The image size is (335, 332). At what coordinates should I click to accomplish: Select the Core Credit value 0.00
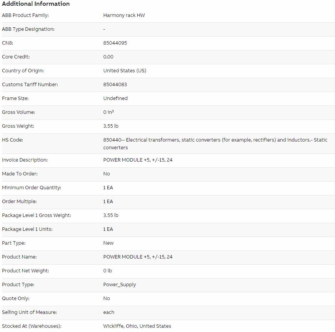[x=108, y=57]
